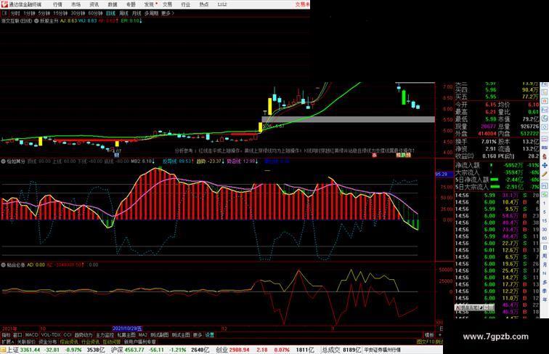Open the 资金分布 tab
The height and width of the screenshot is (354, 549).
pyautogui.click(x=48, y=342)
